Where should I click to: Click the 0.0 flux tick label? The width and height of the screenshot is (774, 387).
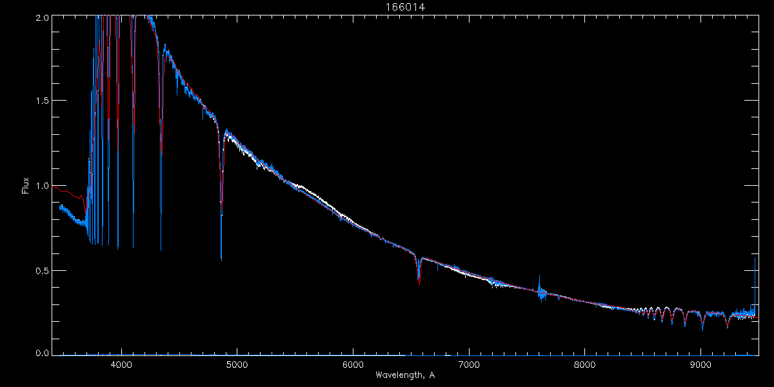point(42,353)
